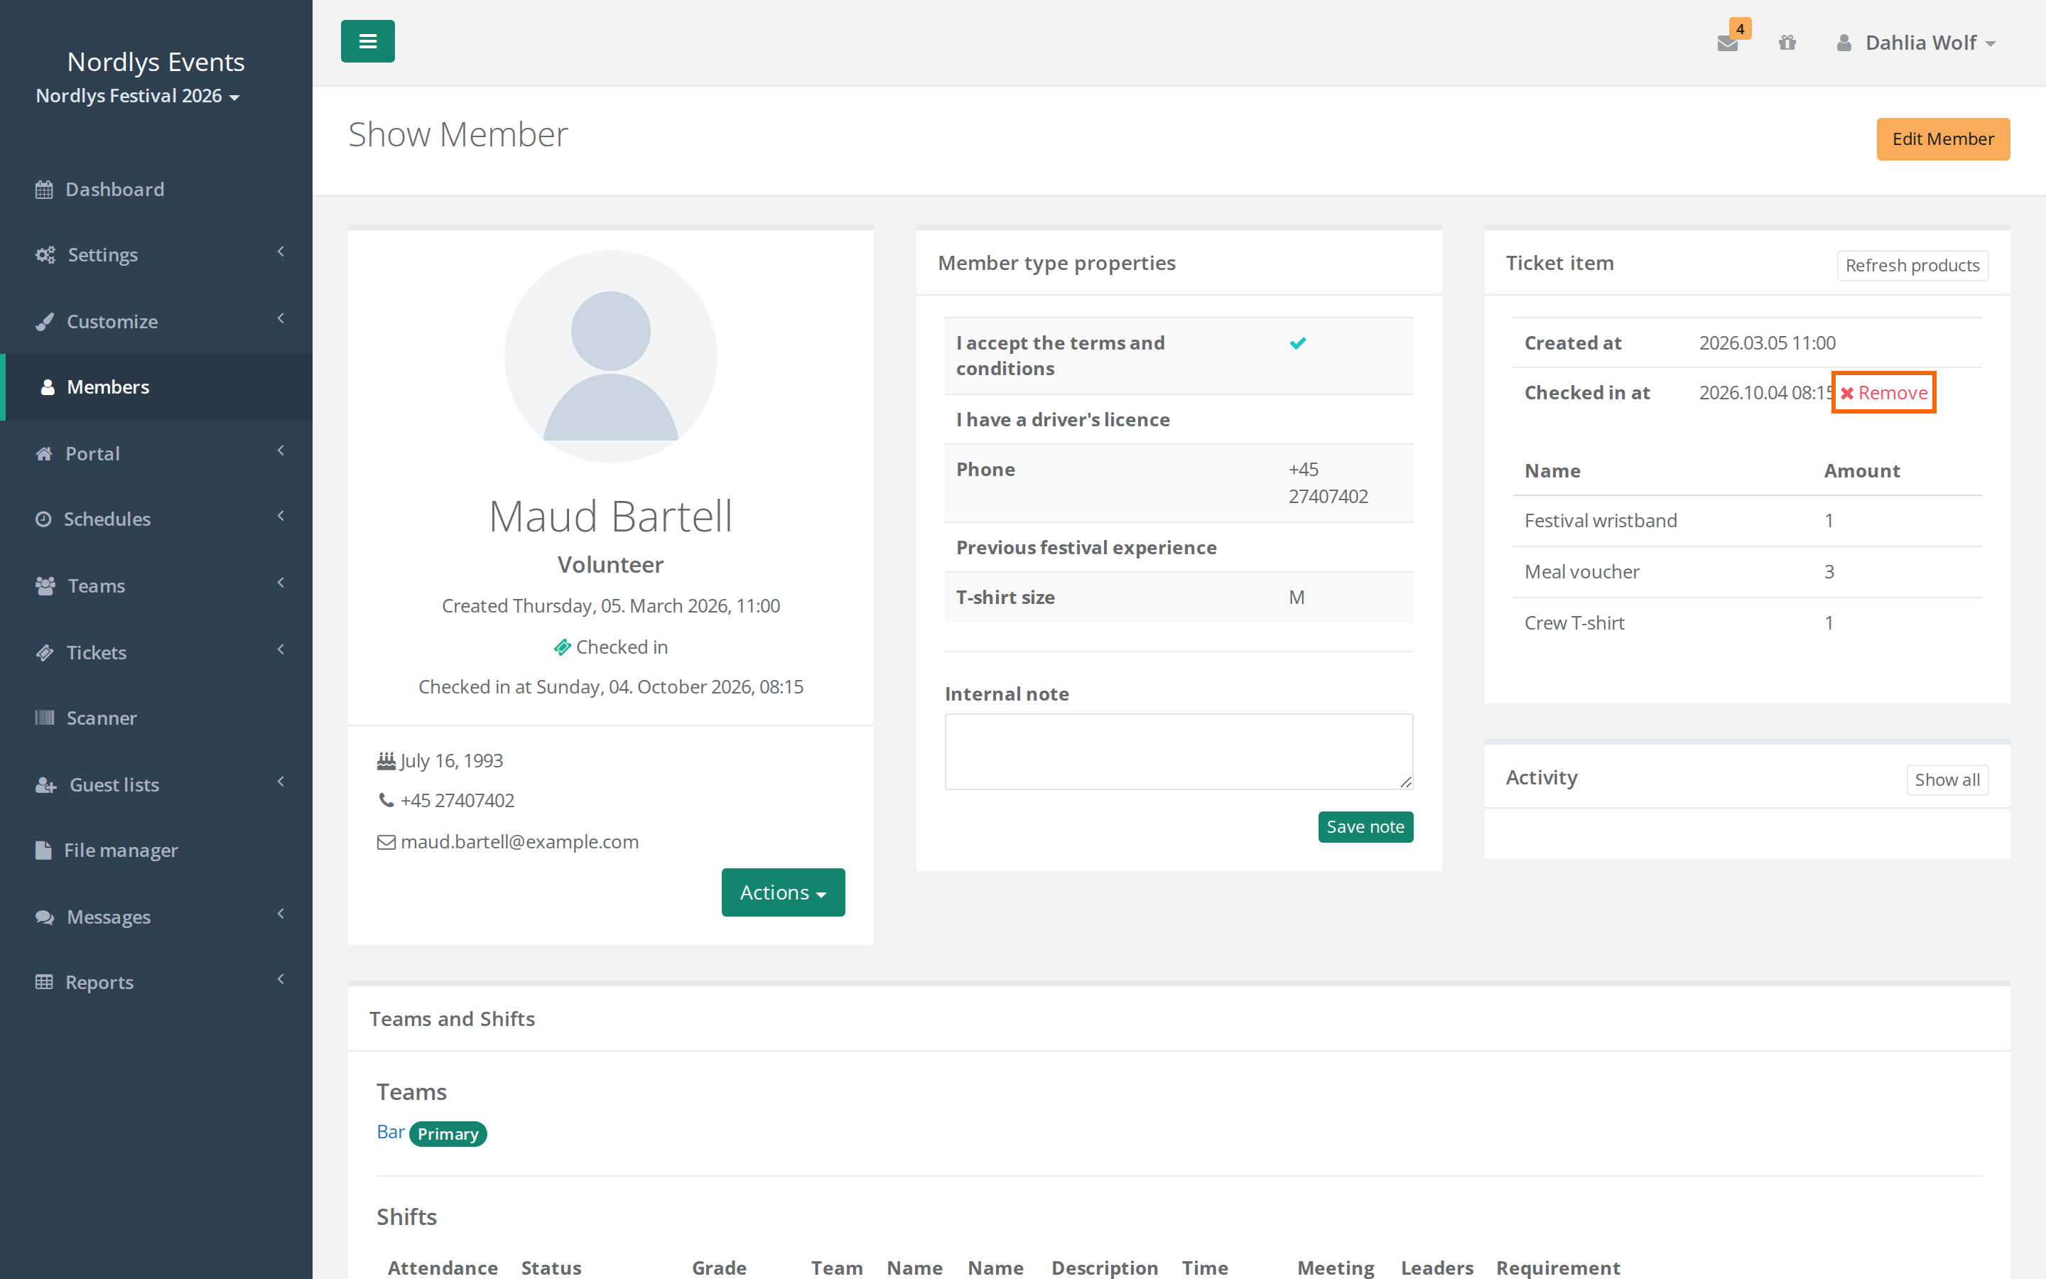The image size is (2046, 1279).
Task: Click the email maud.bartell@example.com
Action: (519, 842)
